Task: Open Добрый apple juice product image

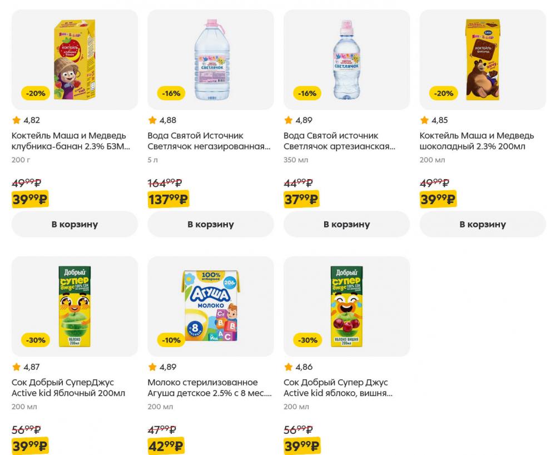Action: point(75,306)
